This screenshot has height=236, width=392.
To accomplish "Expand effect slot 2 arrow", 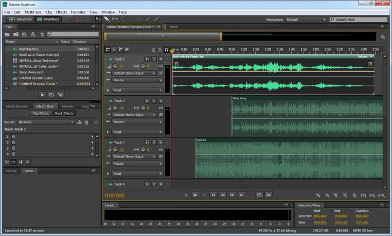I will click(x=92, y=142).
